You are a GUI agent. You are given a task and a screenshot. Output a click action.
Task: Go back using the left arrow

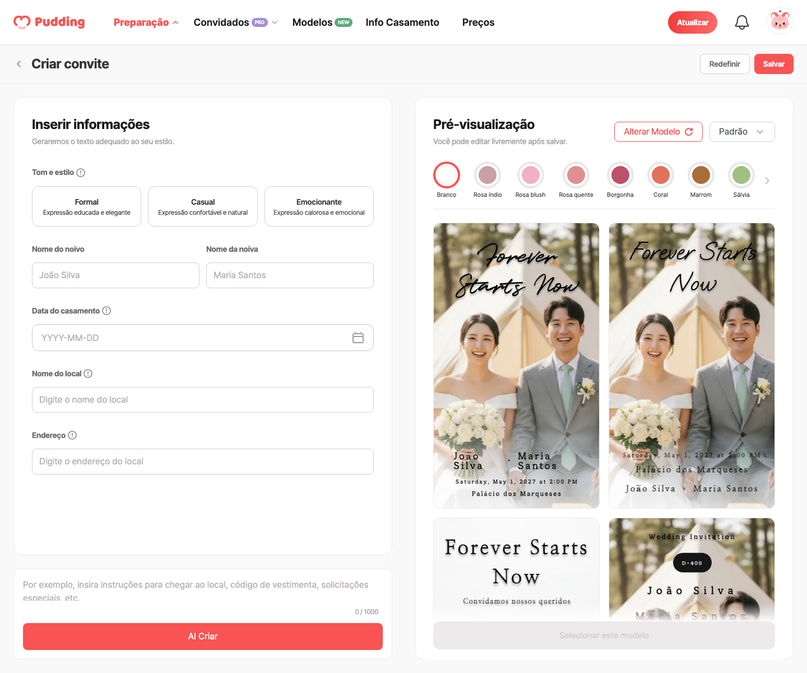pos(18,64)
